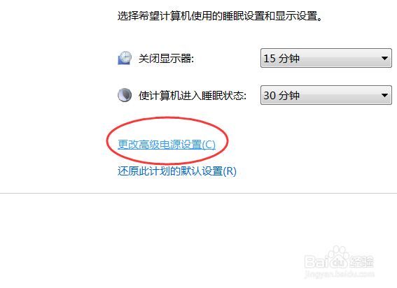Screen dimensions: 397x288
Task: Click the Baidu paw print watermark icon
Action: click(338, 257)
